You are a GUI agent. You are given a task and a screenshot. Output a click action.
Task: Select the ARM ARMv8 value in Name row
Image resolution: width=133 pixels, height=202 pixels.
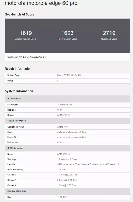coord(63,154)
